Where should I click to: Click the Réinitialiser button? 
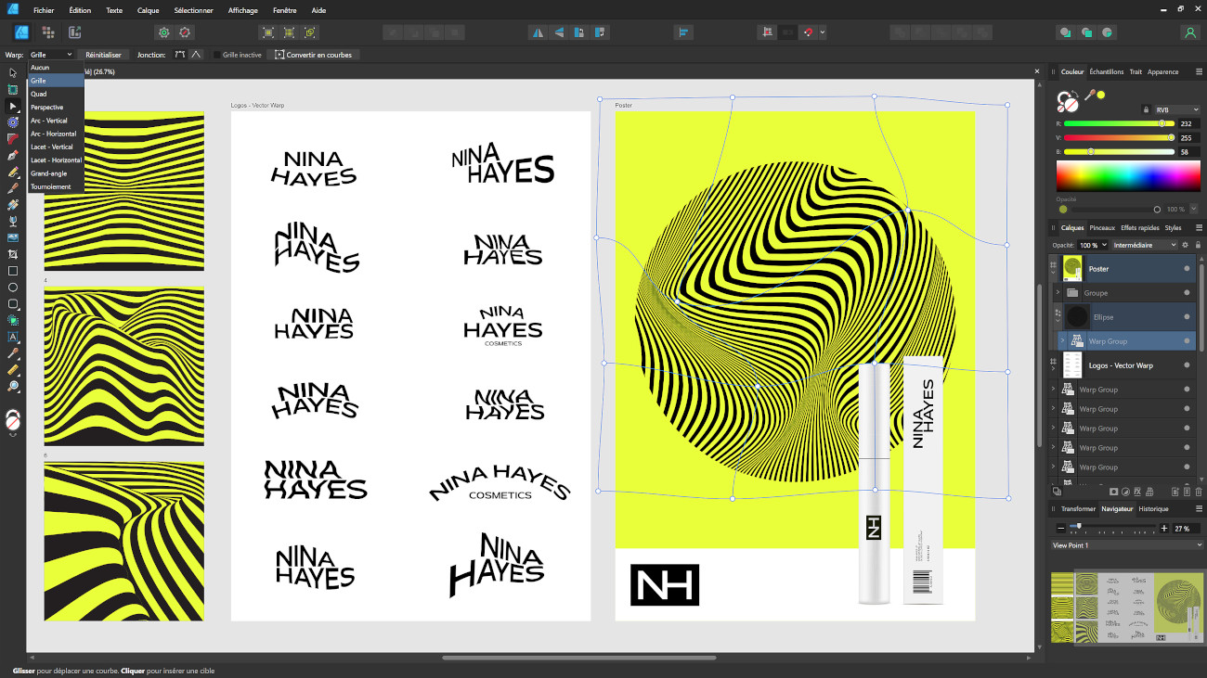click(x=104, y=55)
